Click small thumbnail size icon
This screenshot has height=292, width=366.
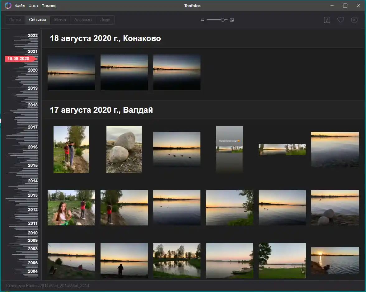(x=203, y=20)
